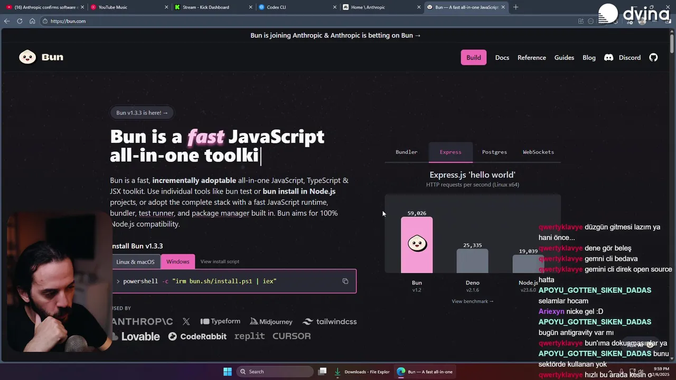676x380 pixels.
Task: Click the replit logo
Action: (249, 336)
